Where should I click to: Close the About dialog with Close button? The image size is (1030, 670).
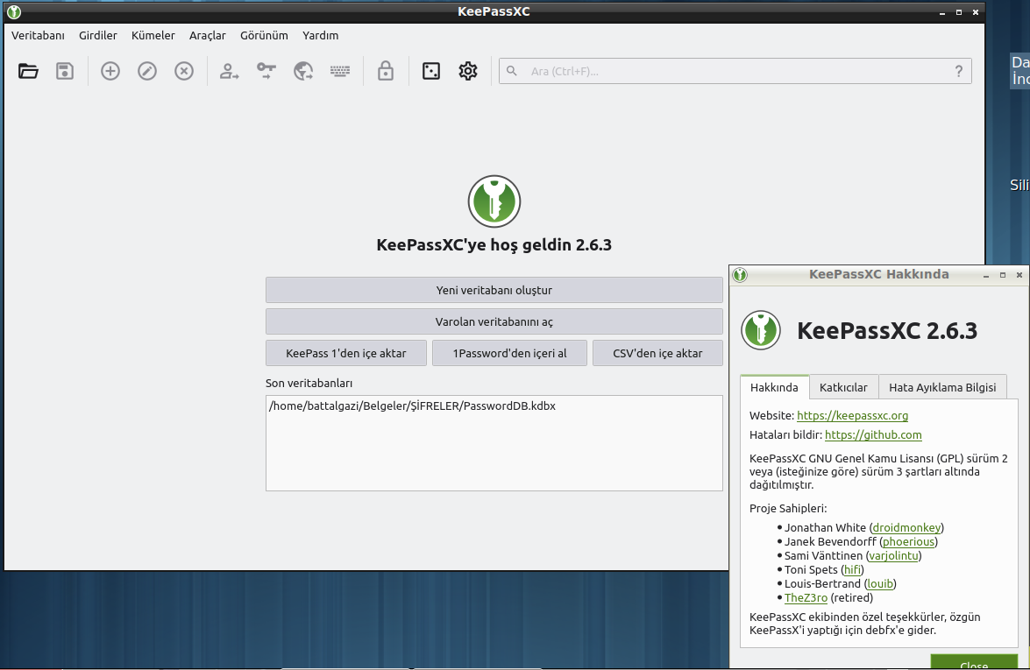pyautogui.click(x=974, y=663)
